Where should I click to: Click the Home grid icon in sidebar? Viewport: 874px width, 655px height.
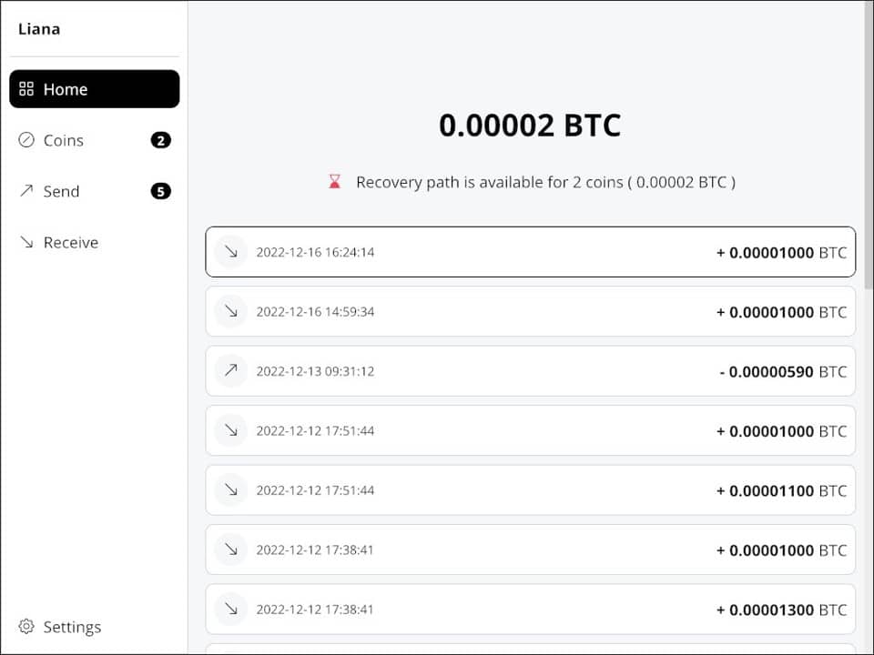26,89
